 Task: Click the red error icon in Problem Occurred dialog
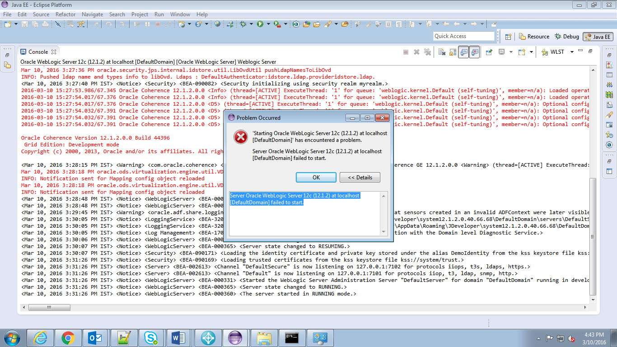point(241,137)
